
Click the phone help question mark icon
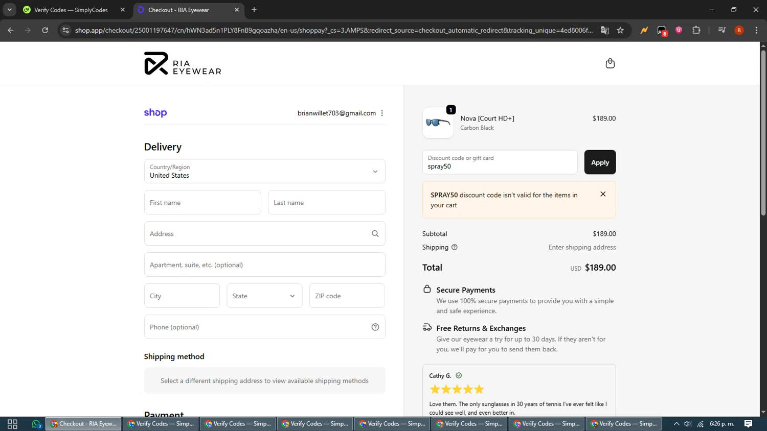[375, 327]
